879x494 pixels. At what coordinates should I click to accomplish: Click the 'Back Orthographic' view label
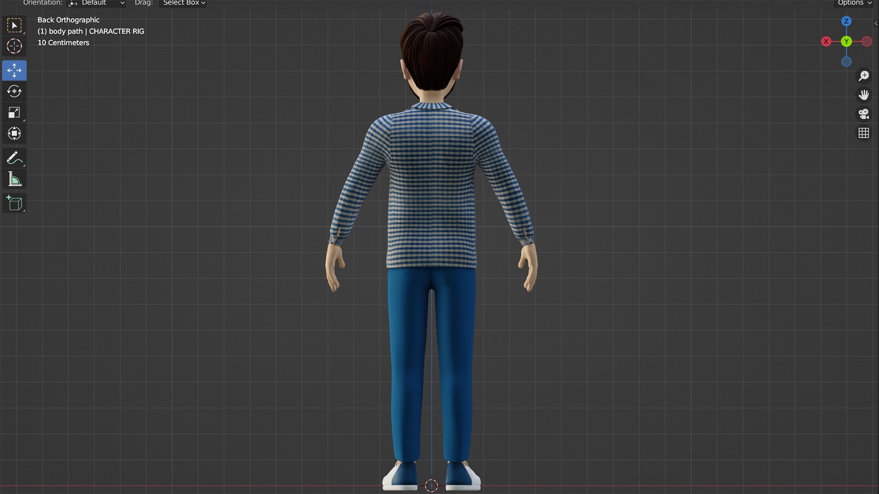68,20
